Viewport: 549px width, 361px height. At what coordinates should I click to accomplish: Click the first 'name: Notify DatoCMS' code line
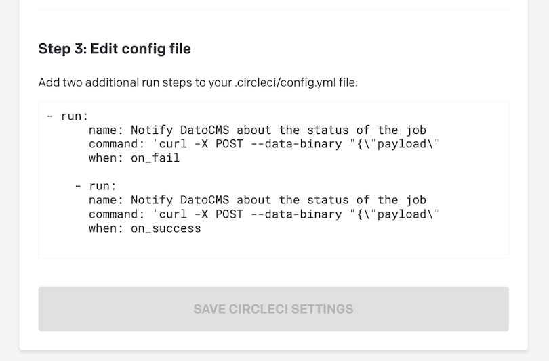coord(258,130)
